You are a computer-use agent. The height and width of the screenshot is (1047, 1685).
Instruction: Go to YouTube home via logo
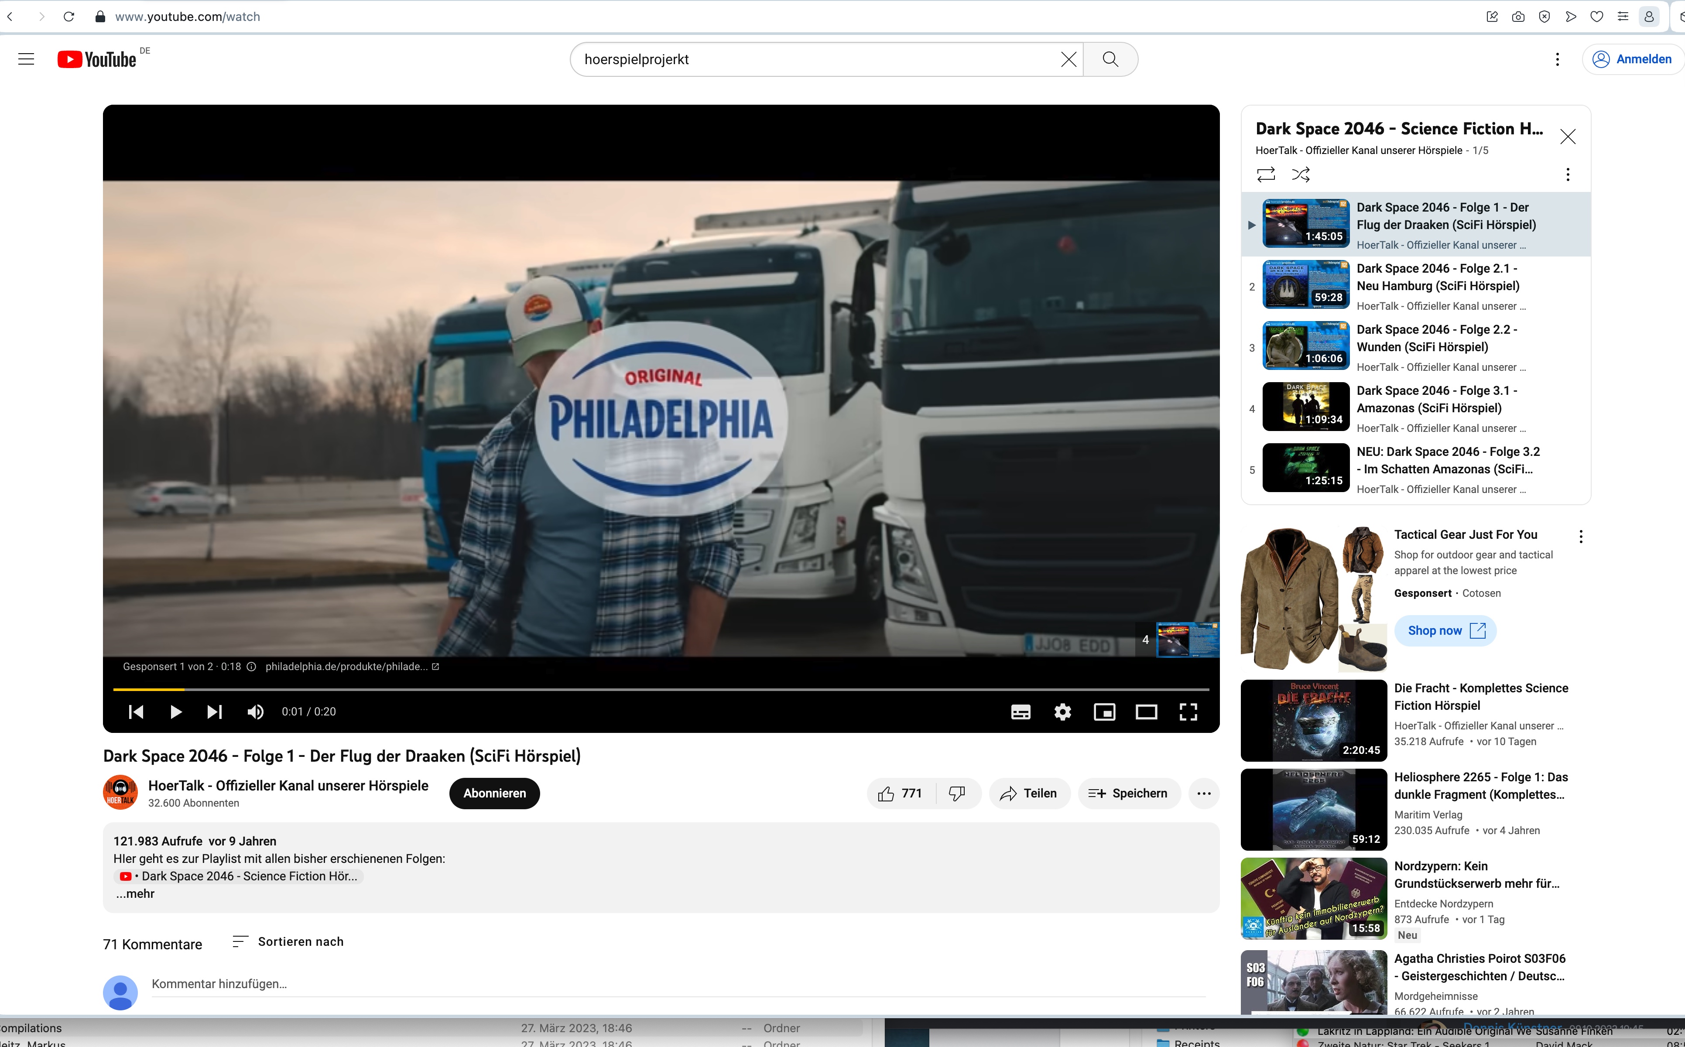97,60
